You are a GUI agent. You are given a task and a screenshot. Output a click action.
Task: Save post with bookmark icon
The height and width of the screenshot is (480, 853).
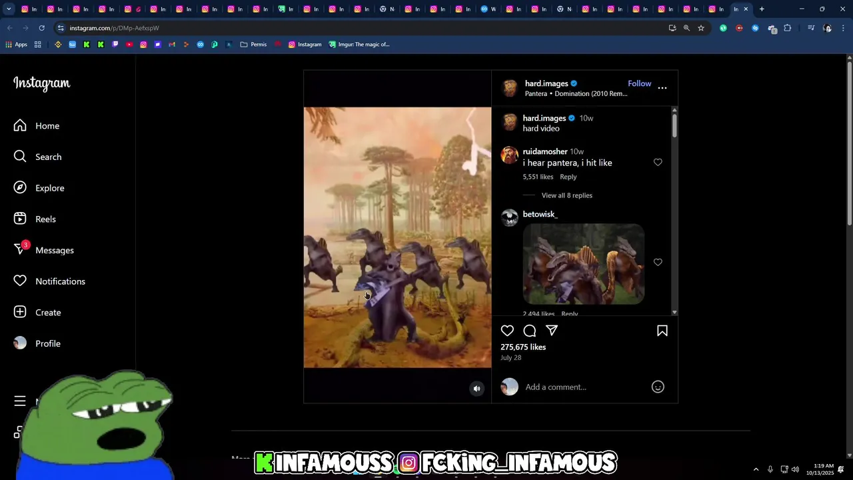[662, 331]
